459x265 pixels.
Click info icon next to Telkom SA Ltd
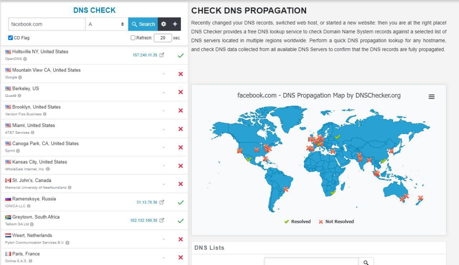[x=32, y=224]
